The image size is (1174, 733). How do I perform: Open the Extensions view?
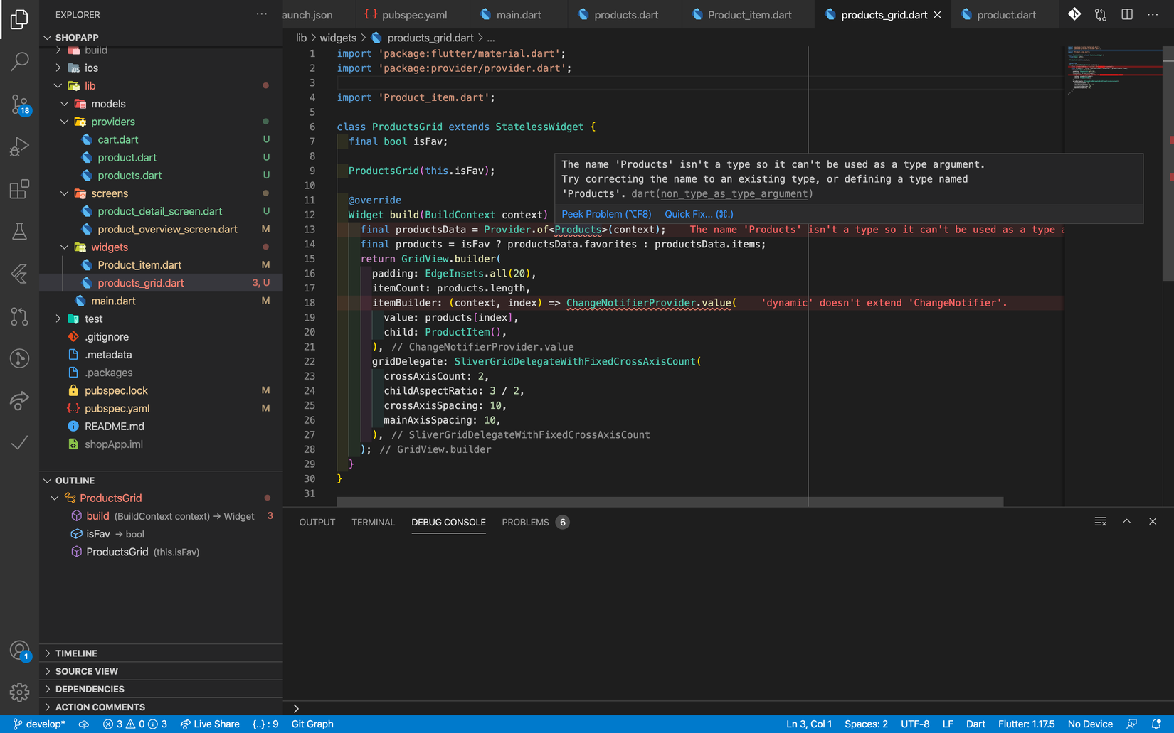coord(20,189)
